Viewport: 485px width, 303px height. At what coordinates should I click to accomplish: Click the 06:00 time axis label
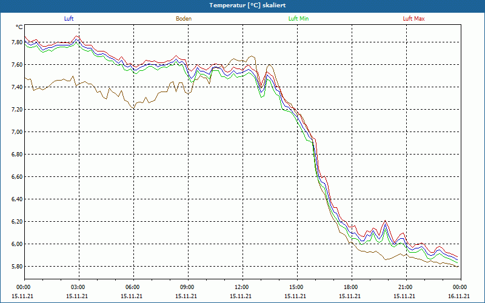pyautogui.click(x=133, y=287)
